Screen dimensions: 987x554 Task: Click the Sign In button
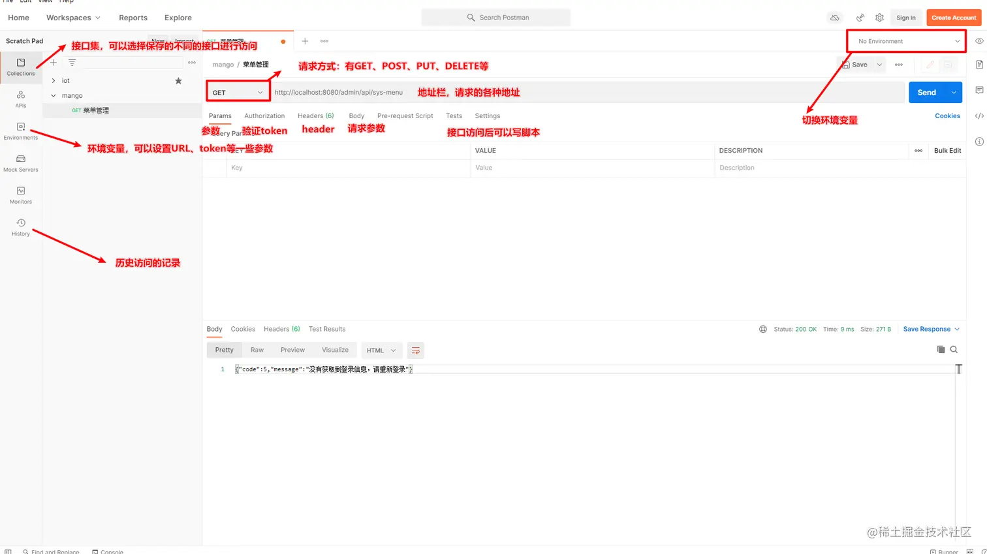coord(906,18)
